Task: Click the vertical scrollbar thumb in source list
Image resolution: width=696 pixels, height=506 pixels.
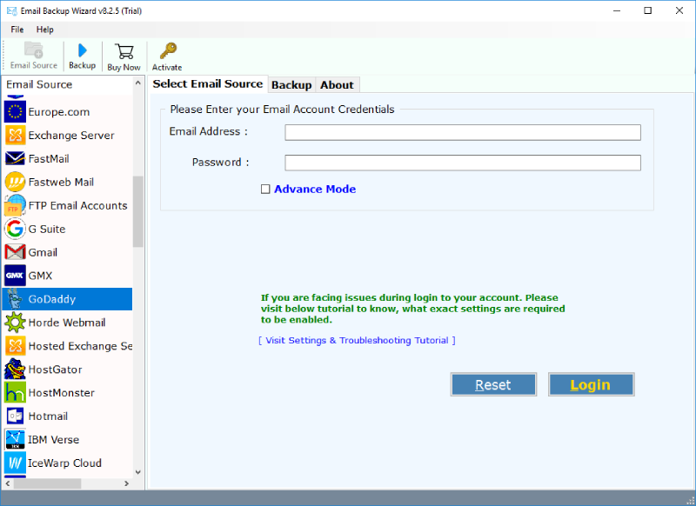Action: (137, 211)
